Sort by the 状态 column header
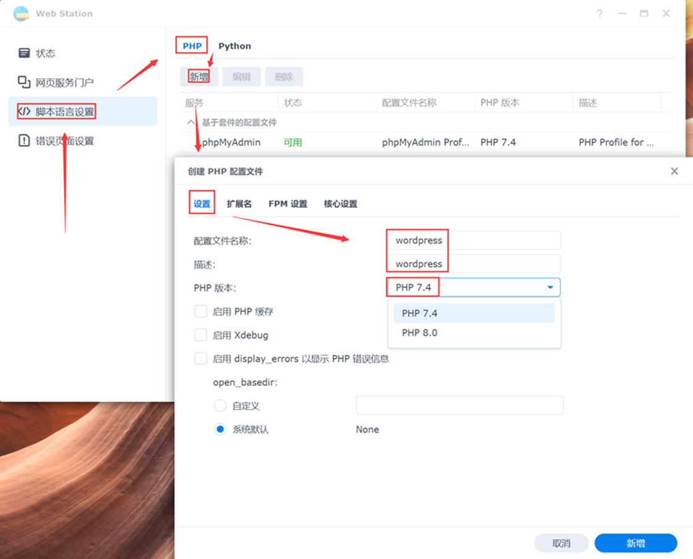Viewport: 693px width, 559px height. 327,103
